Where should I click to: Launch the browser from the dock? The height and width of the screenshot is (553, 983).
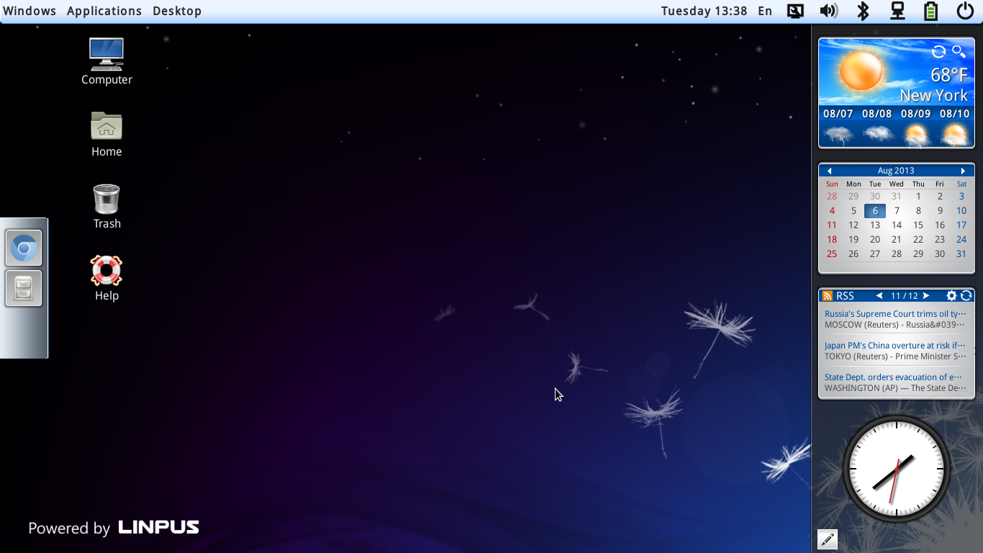pos(23,247)
